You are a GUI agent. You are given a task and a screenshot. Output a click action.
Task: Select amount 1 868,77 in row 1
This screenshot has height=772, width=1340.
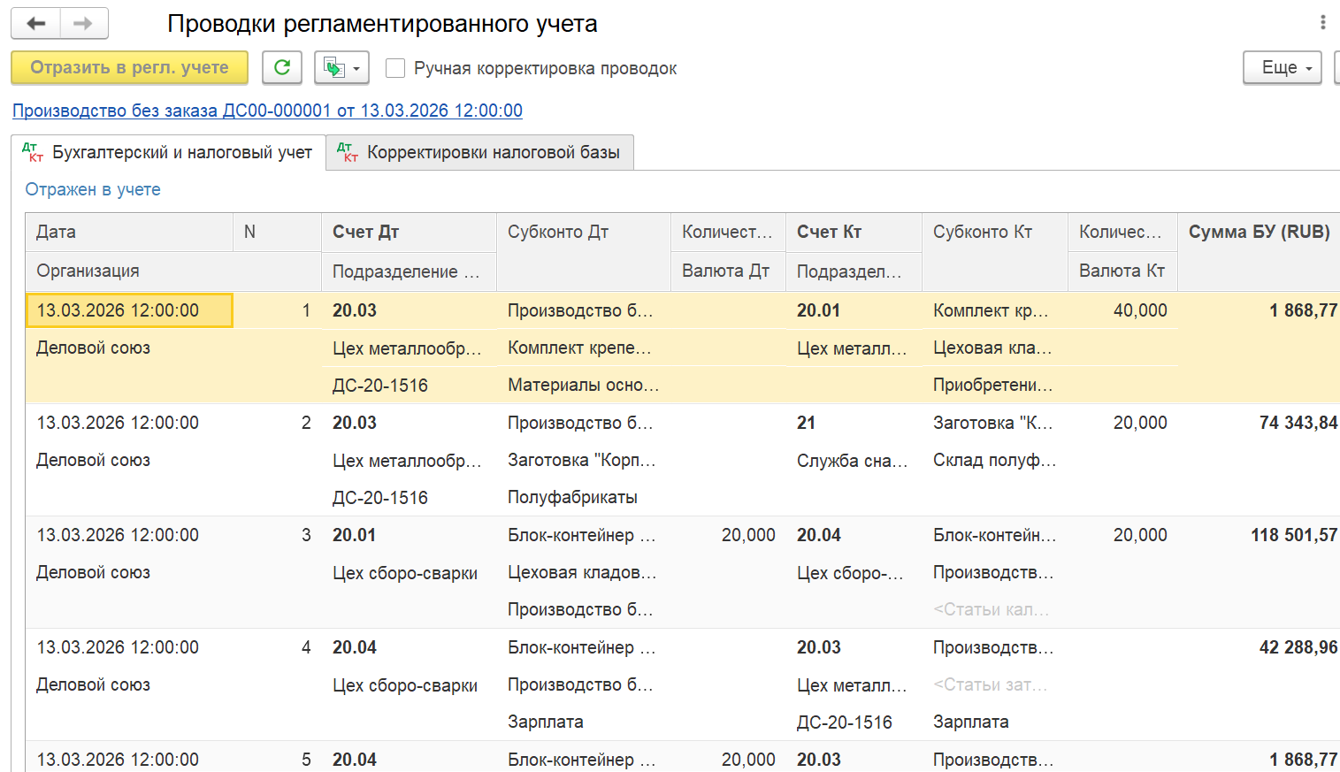pos(1303,310)
